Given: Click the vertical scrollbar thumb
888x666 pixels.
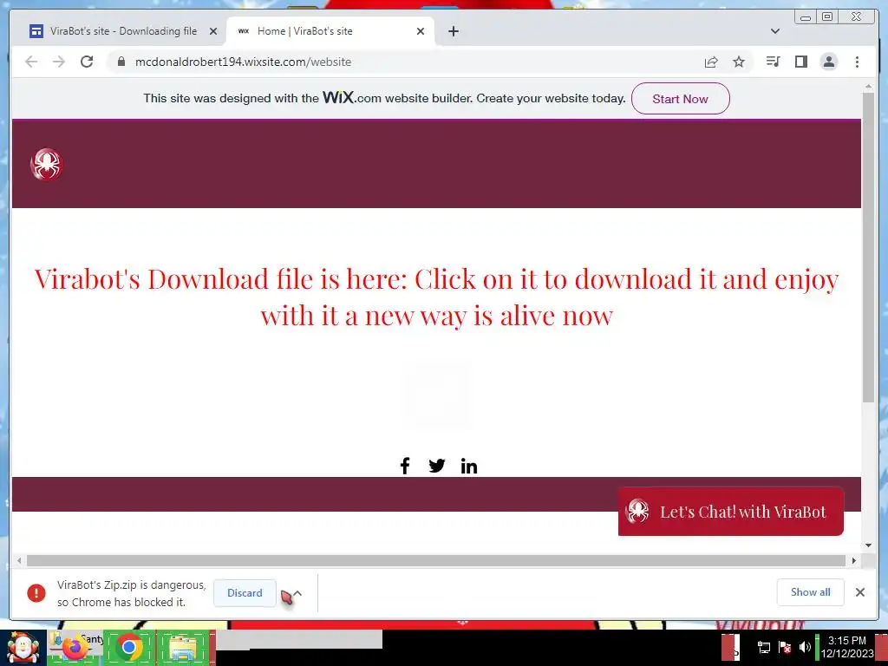Looking at the screenshot, I should (x=868, y=247).
